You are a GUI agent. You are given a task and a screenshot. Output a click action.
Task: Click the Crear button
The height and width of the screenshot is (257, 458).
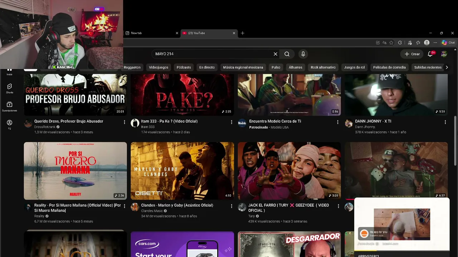click(412, 54)
